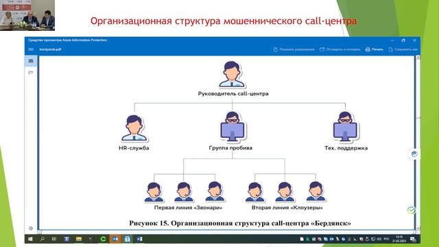Open Outlook from the taskbar
Viewport: 439px width, 247px height.
click(x=115, y=239)
